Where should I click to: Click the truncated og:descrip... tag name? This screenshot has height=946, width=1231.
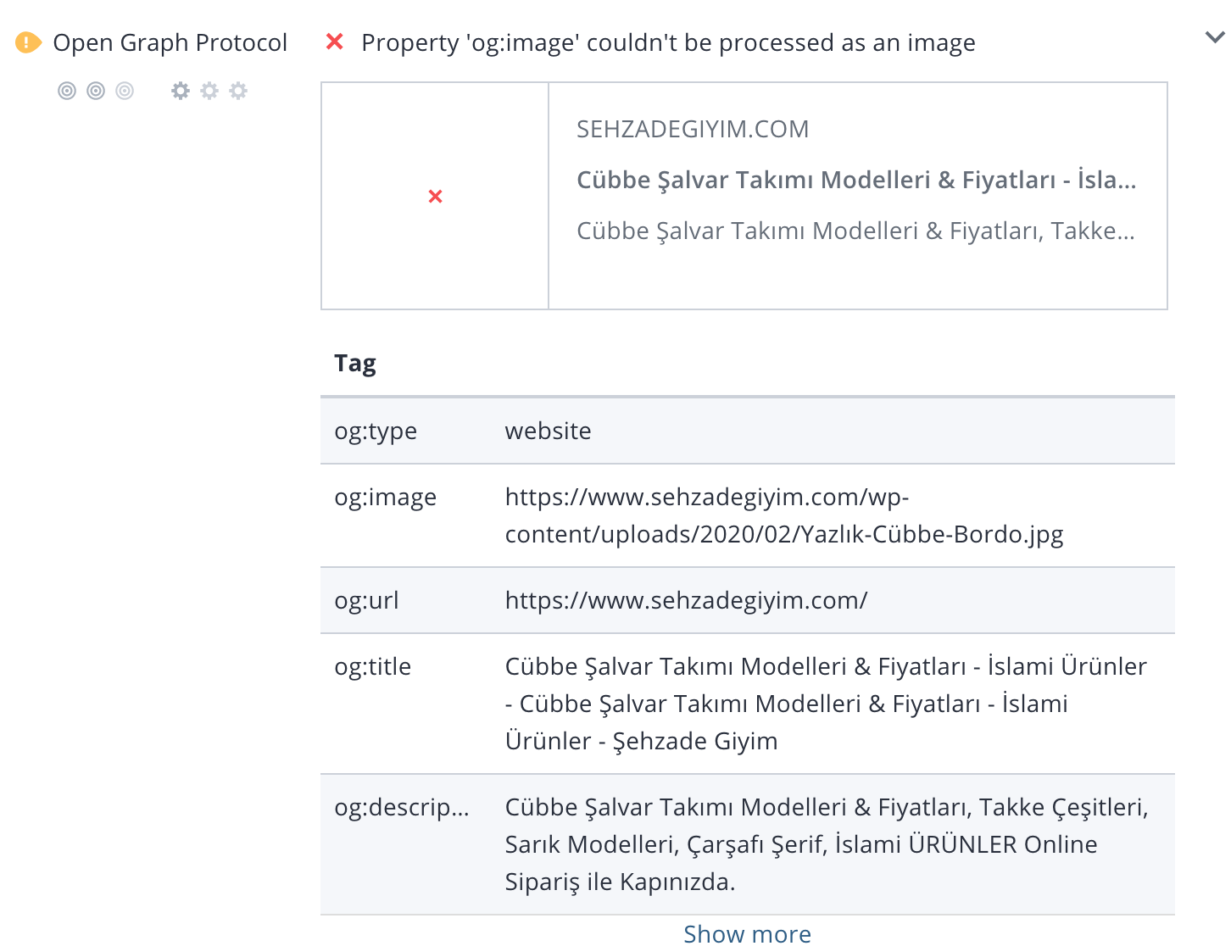coord(402,807)
